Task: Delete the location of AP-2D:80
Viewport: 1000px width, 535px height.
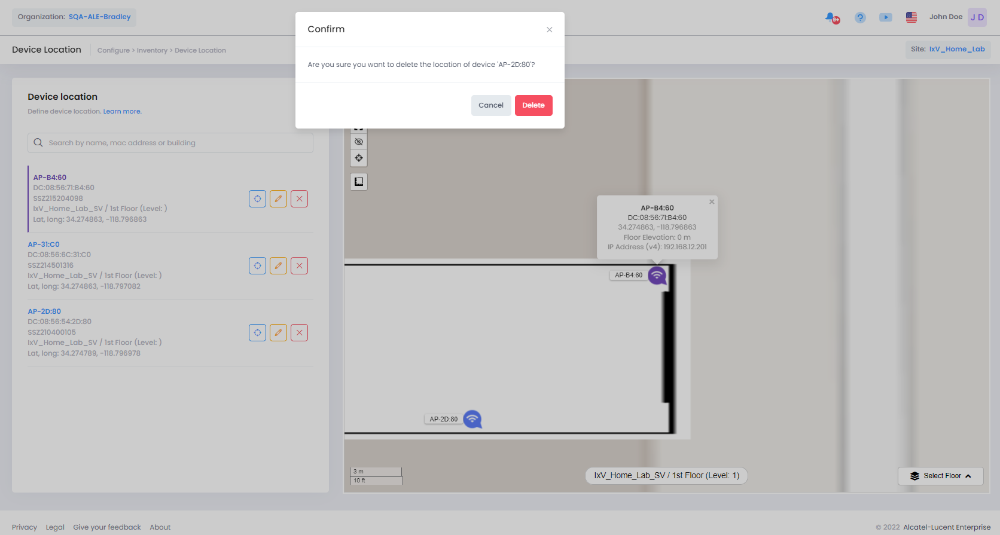Action: [299, 333]
